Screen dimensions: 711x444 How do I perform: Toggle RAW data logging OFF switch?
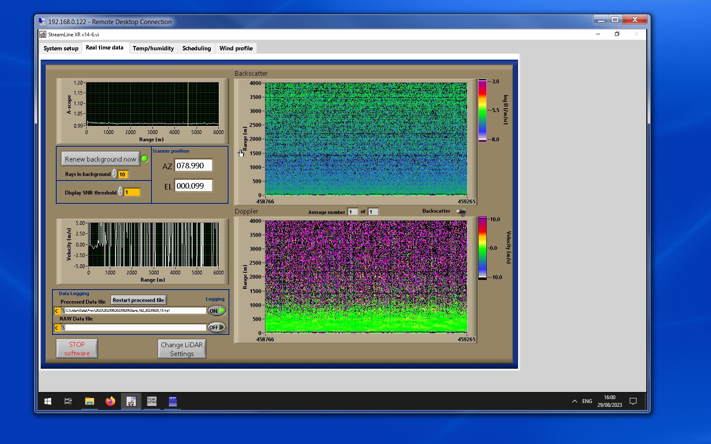click(216, 327)
